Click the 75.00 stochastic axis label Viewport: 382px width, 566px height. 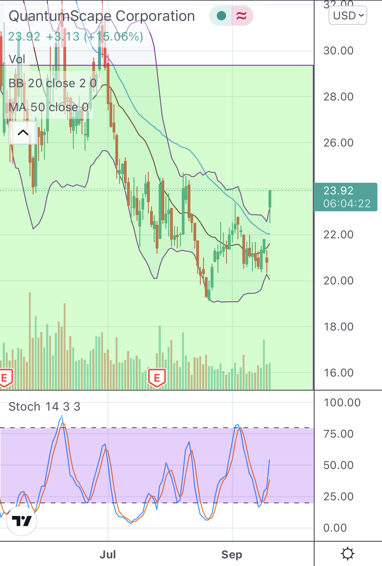[x=339, y=434]
